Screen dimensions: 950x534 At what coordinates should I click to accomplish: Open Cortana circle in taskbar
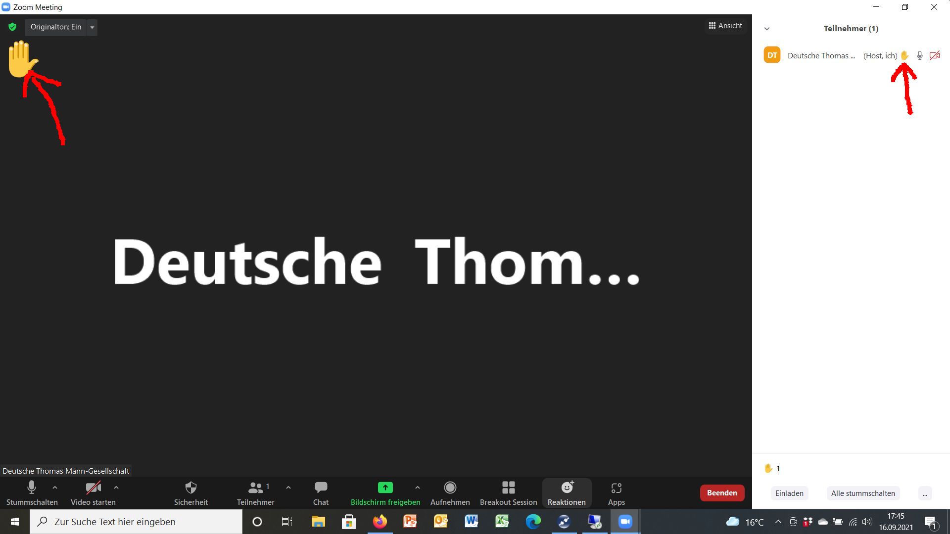point(257,522)
